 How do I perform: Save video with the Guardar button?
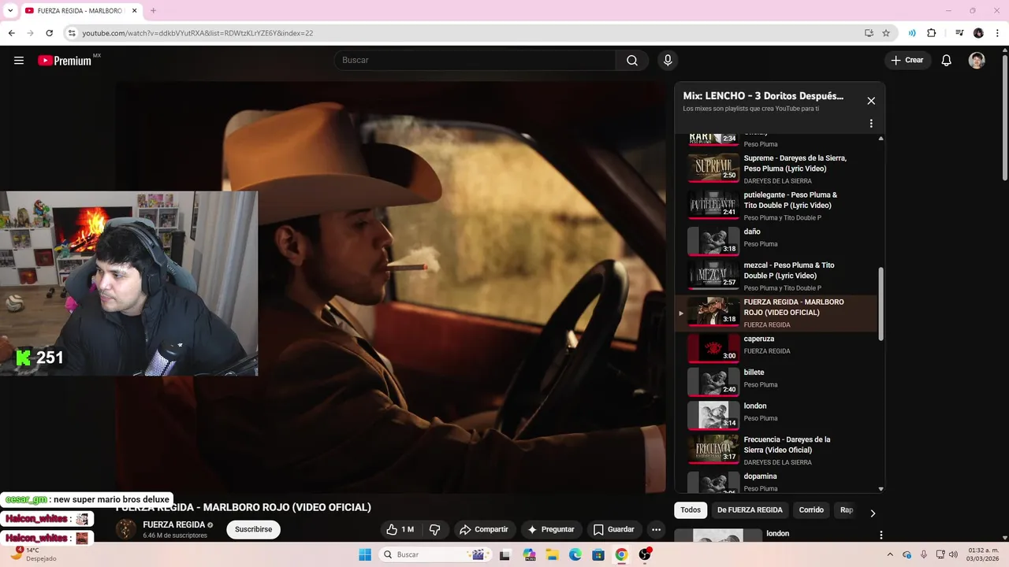click(614, 529)
